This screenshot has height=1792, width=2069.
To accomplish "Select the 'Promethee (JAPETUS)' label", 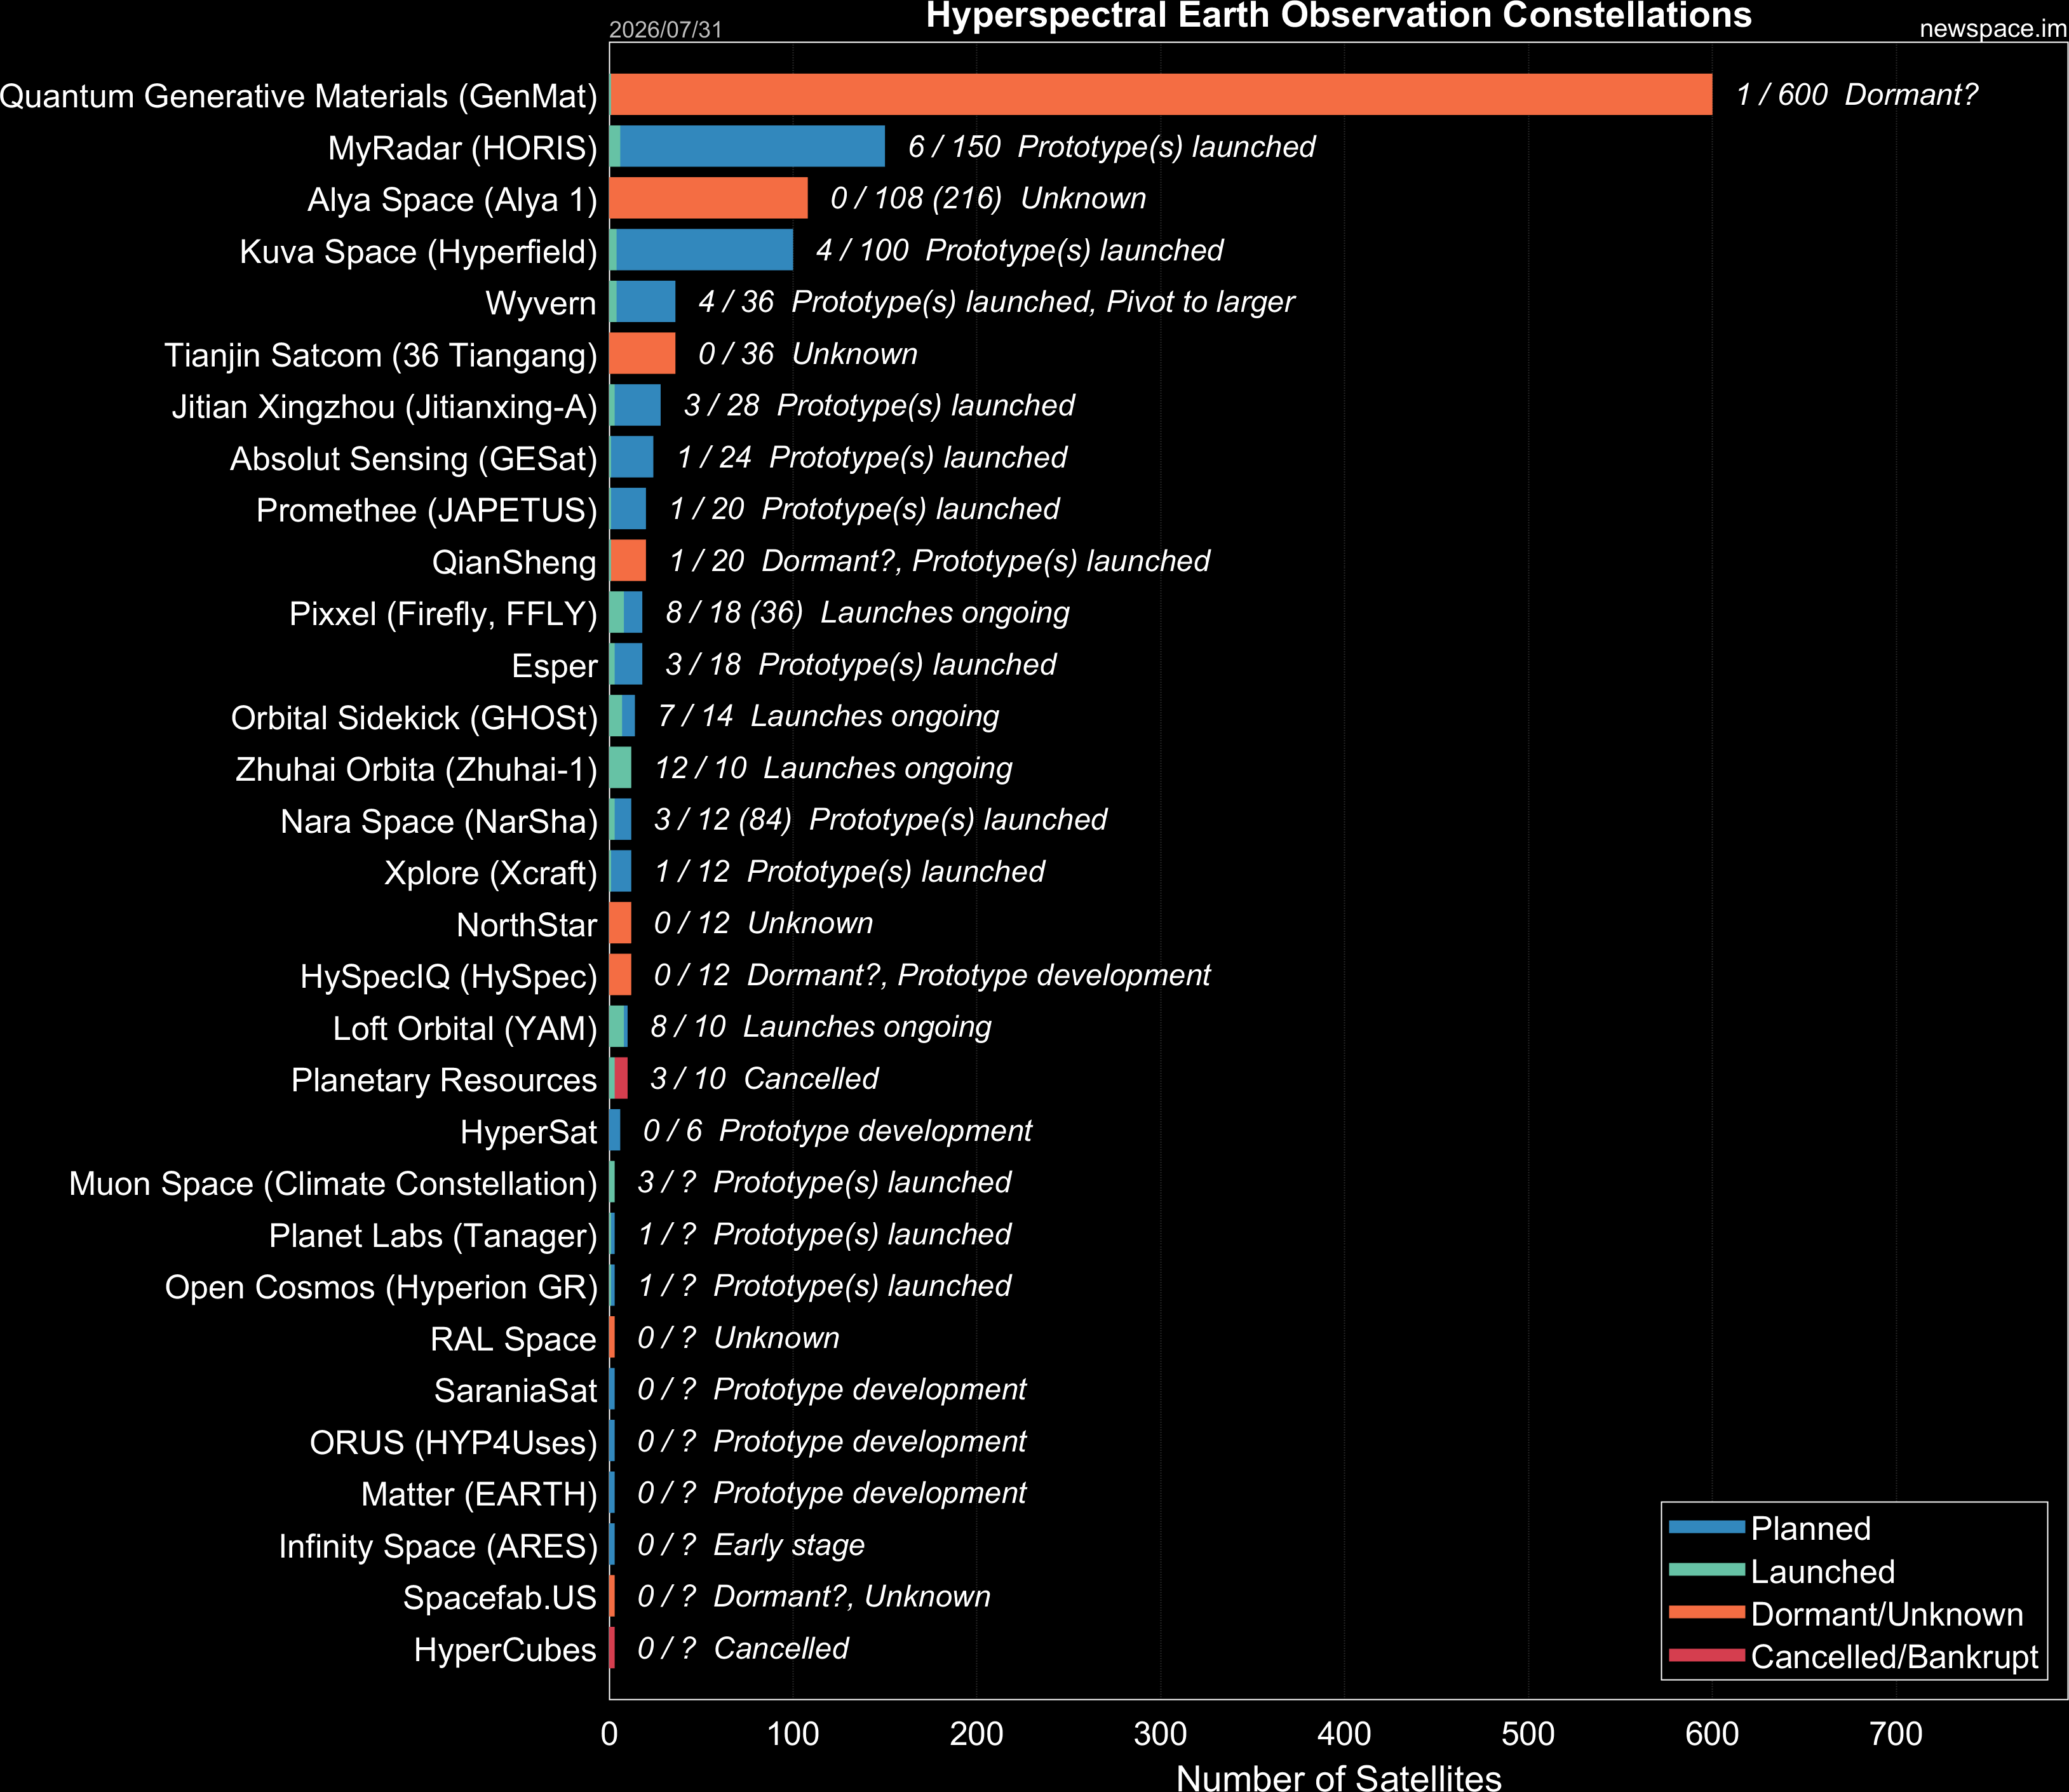I will pyautogui.click(x=426, y=510).
